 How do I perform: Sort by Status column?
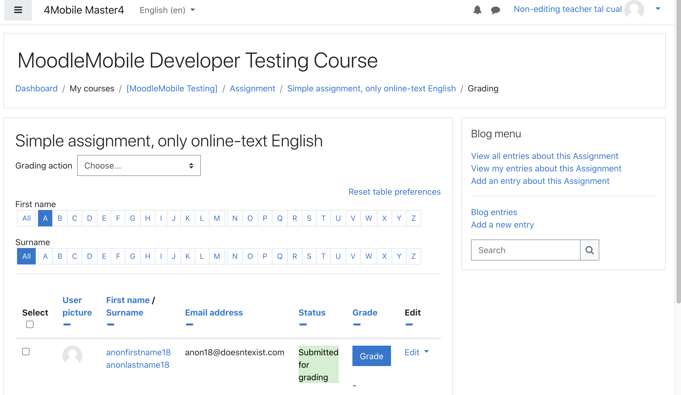pos(312,313)
